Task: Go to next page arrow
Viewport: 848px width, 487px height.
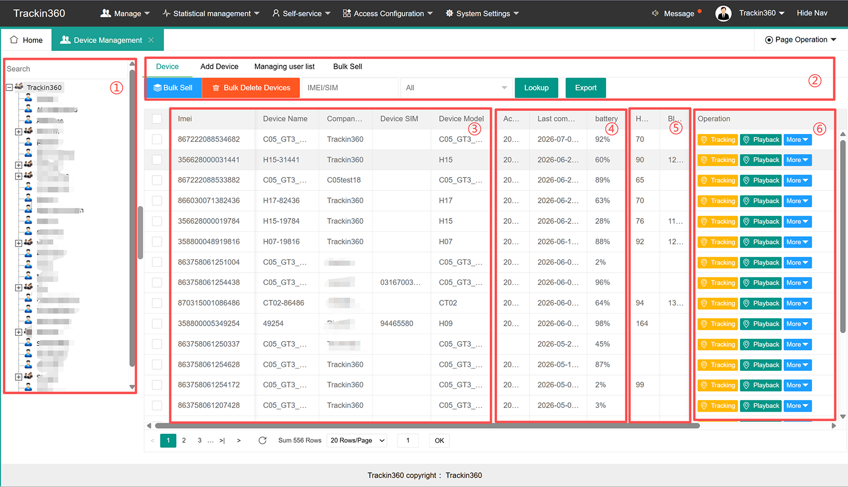Action: tap(239, 440)
